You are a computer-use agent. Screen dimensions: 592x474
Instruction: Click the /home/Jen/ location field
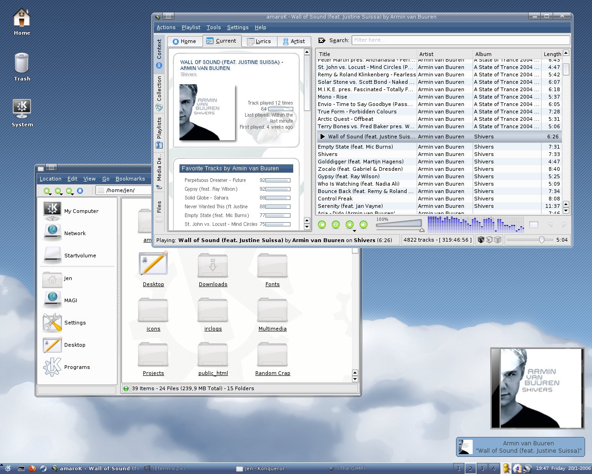coord(123,190)
